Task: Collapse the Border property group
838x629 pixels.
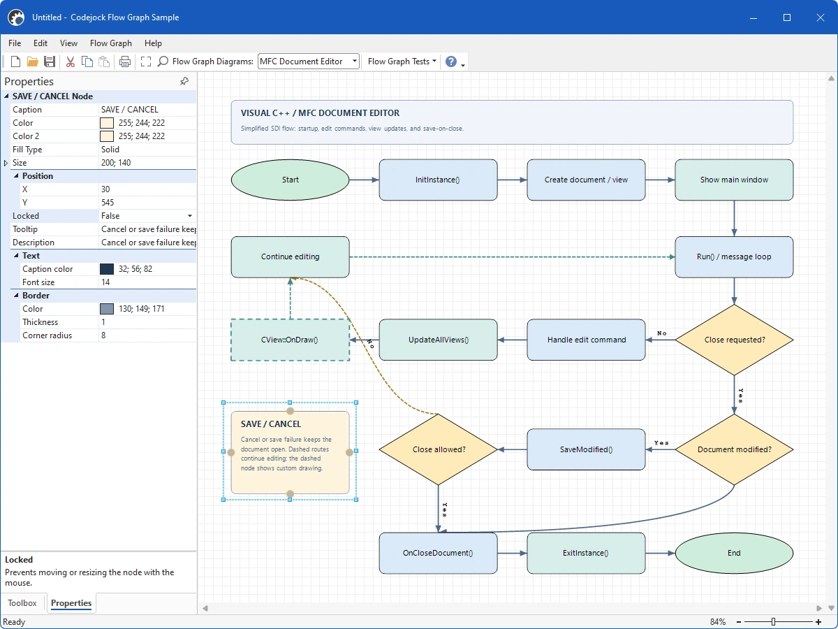Action: [x=17, y=296]
